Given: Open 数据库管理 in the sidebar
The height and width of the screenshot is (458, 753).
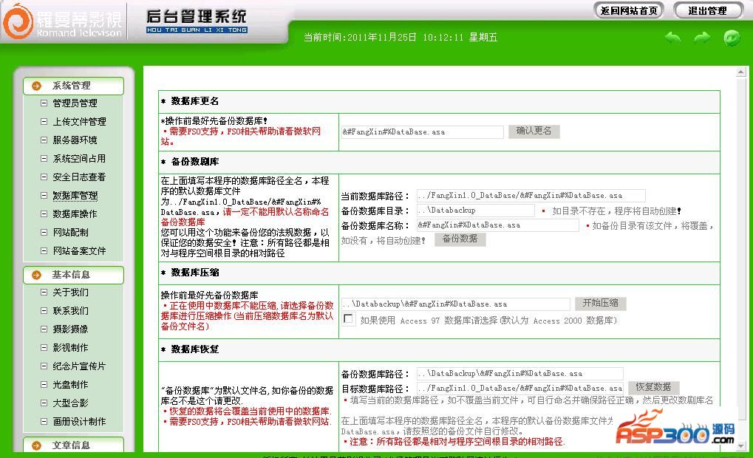Looking at the screenshot, I should pos(75,196).
